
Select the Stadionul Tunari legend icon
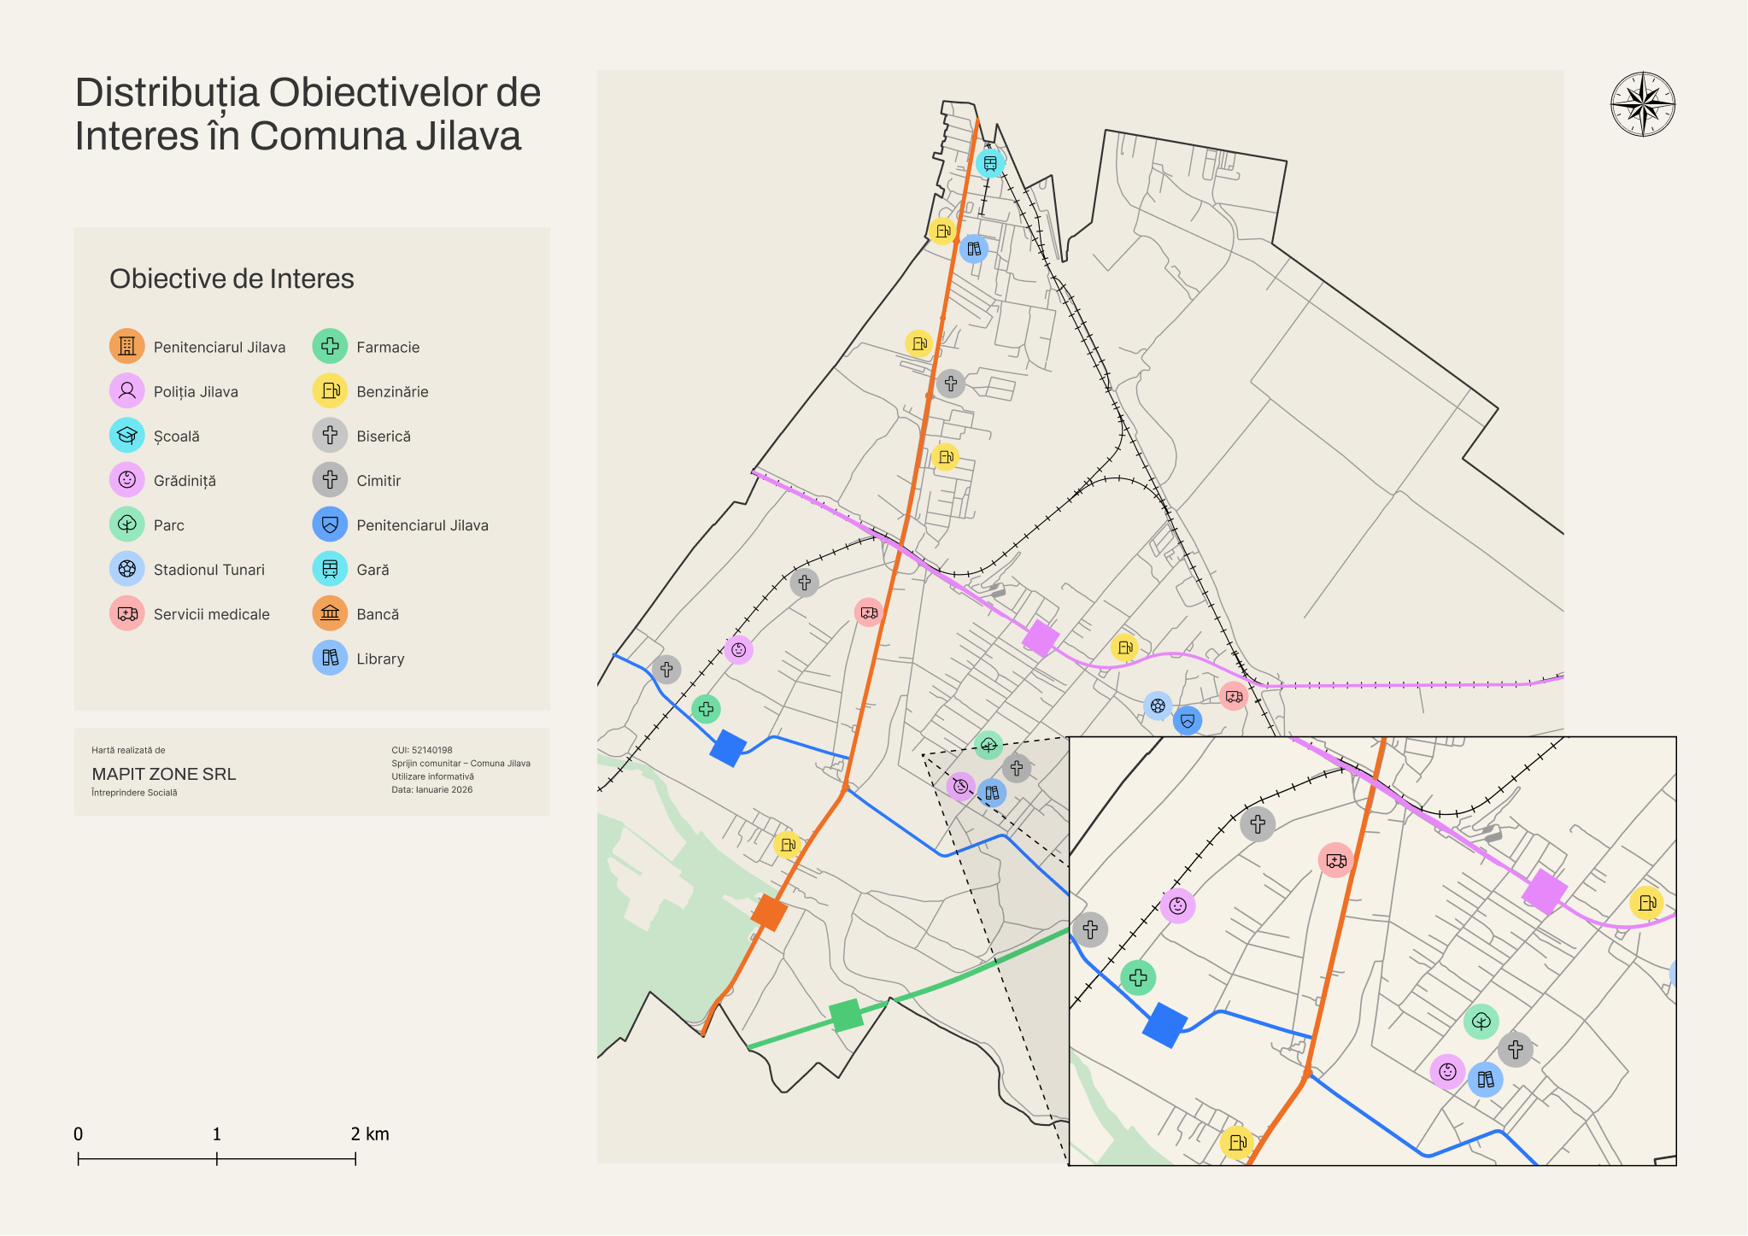click(127, 569)
